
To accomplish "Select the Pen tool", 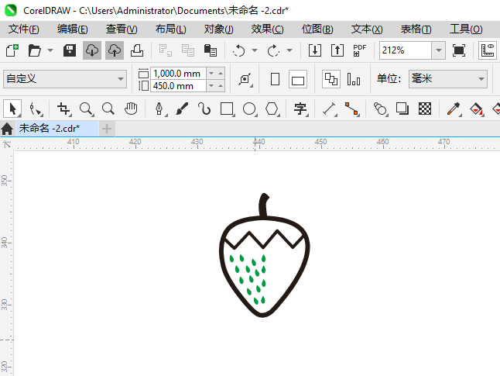I will [159, 109].
